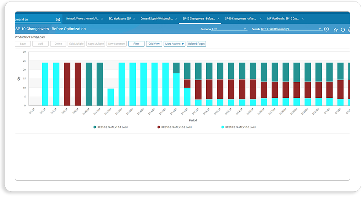Click the search input field at top left
The image size is (362, 203).
click(x=35, y=20)
